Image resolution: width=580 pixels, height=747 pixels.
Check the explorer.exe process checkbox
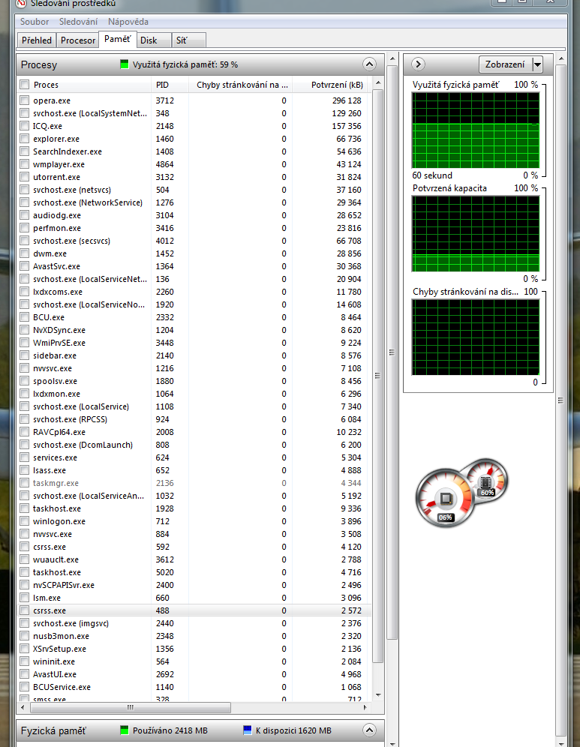click(x=24, y=139)
